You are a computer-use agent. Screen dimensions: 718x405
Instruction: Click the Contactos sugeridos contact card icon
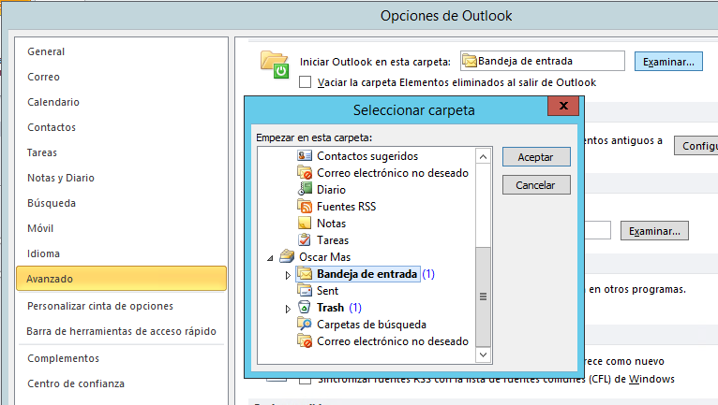coord(305,156)
